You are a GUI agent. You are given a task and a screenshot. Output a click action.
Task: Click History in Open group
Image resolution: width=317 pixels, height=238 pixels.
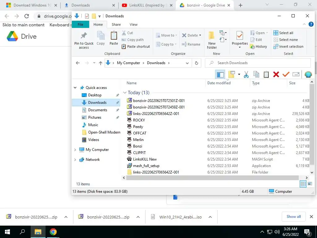[258, 46]
